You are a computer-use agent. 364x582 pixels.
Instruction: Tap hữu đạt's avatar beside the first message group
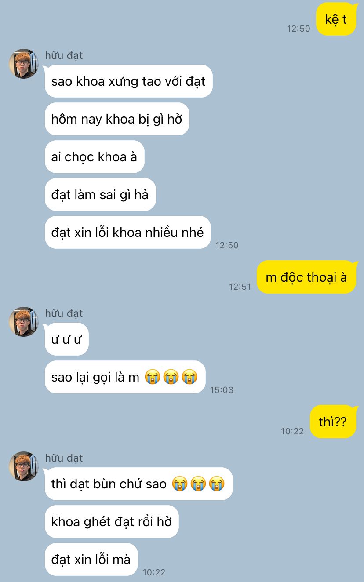click(24, 64)
